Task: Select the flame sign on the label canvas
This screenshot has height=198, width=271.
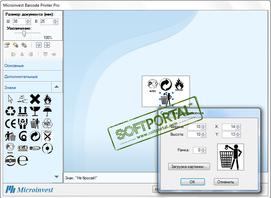Action: [x=179, y=84]
